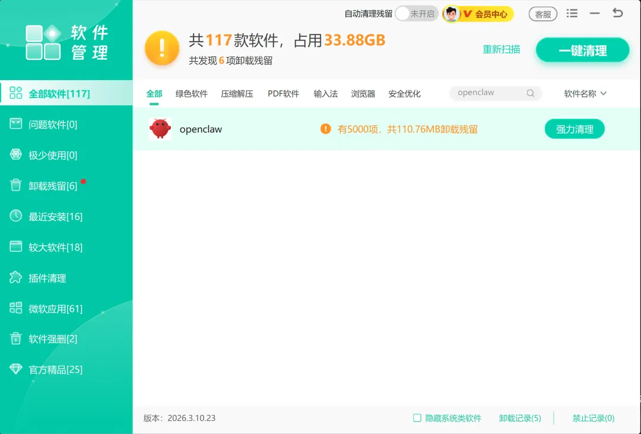Check the 隐藏系统类软件 checkbox

click(416, 418)
